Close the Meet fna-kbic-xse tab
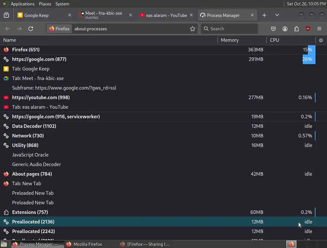327x248 pixels. pos(131,15)
